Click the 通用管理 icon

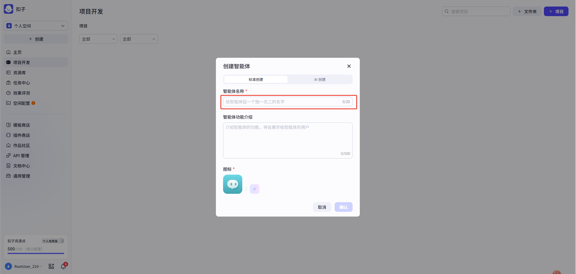click(x=9, y=176)
